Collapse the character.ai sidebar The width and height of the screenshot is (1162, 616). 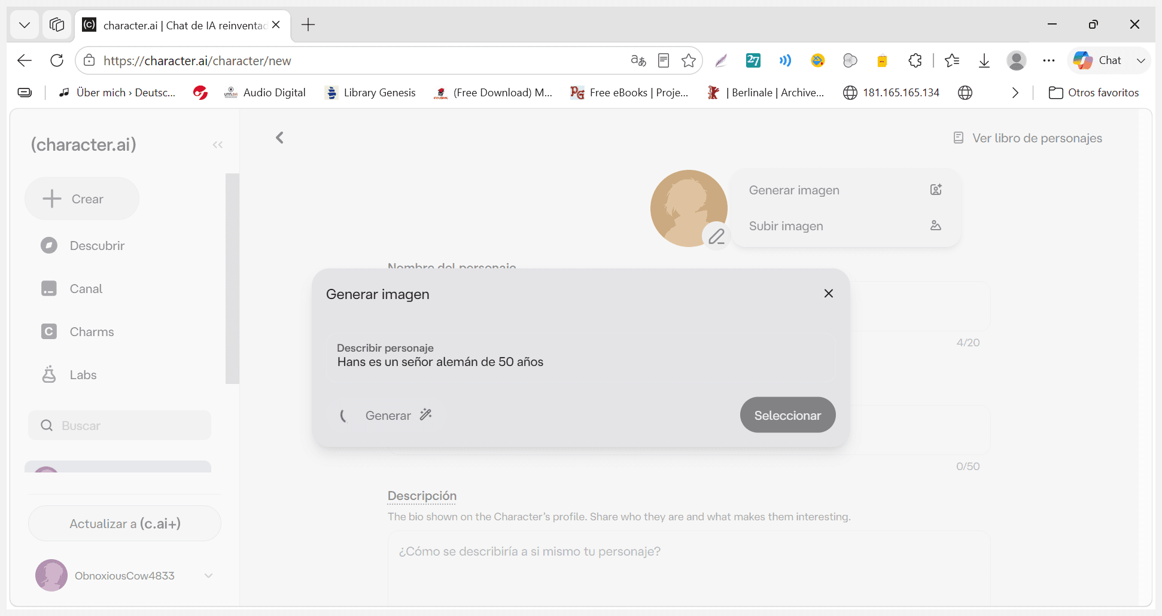pyautogui.click(x=217, y=145)
